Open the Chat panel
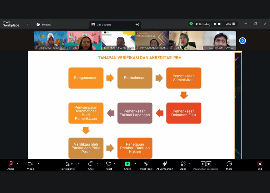The width and height of the screenshot is (270, 193). [91, 165]
